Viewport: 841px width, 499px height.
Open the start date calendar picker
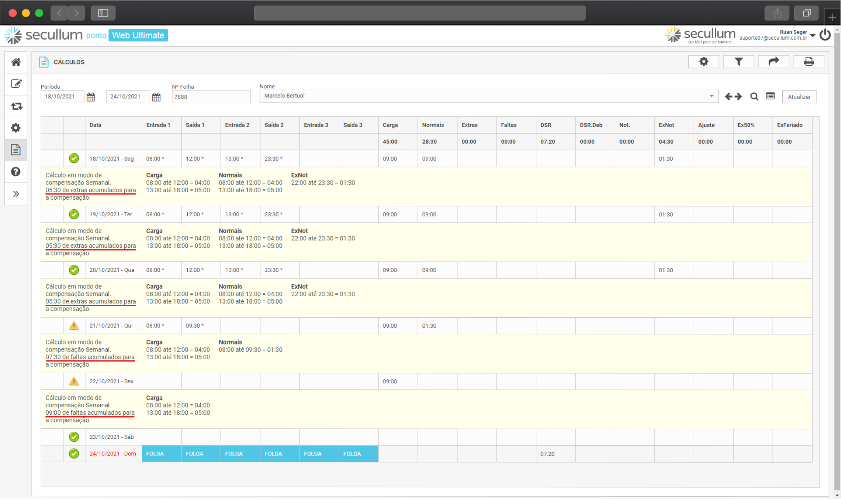(x=91, y=97)
